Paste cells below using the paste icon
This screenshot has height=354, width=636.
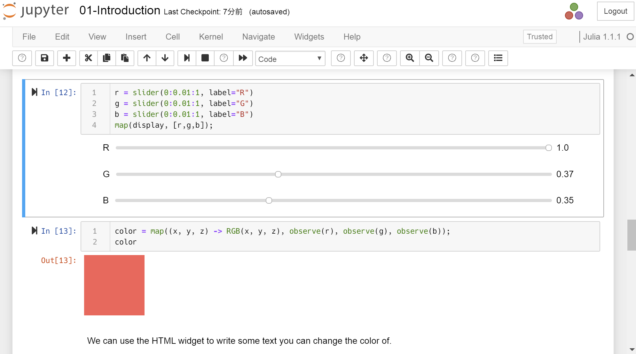[x=125, y=58]
